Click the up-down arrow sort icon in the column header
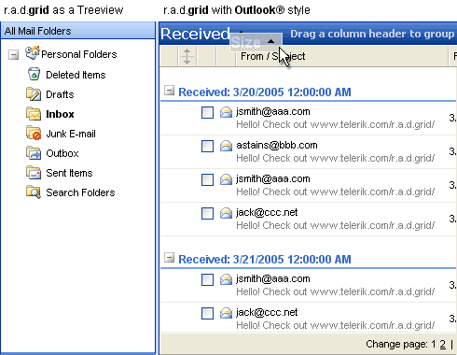 [187, 56]
